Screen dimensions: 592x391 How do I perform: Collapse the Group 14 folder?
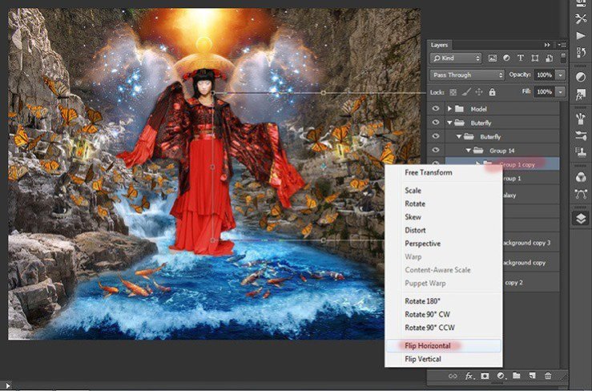[x=468, y=151]
